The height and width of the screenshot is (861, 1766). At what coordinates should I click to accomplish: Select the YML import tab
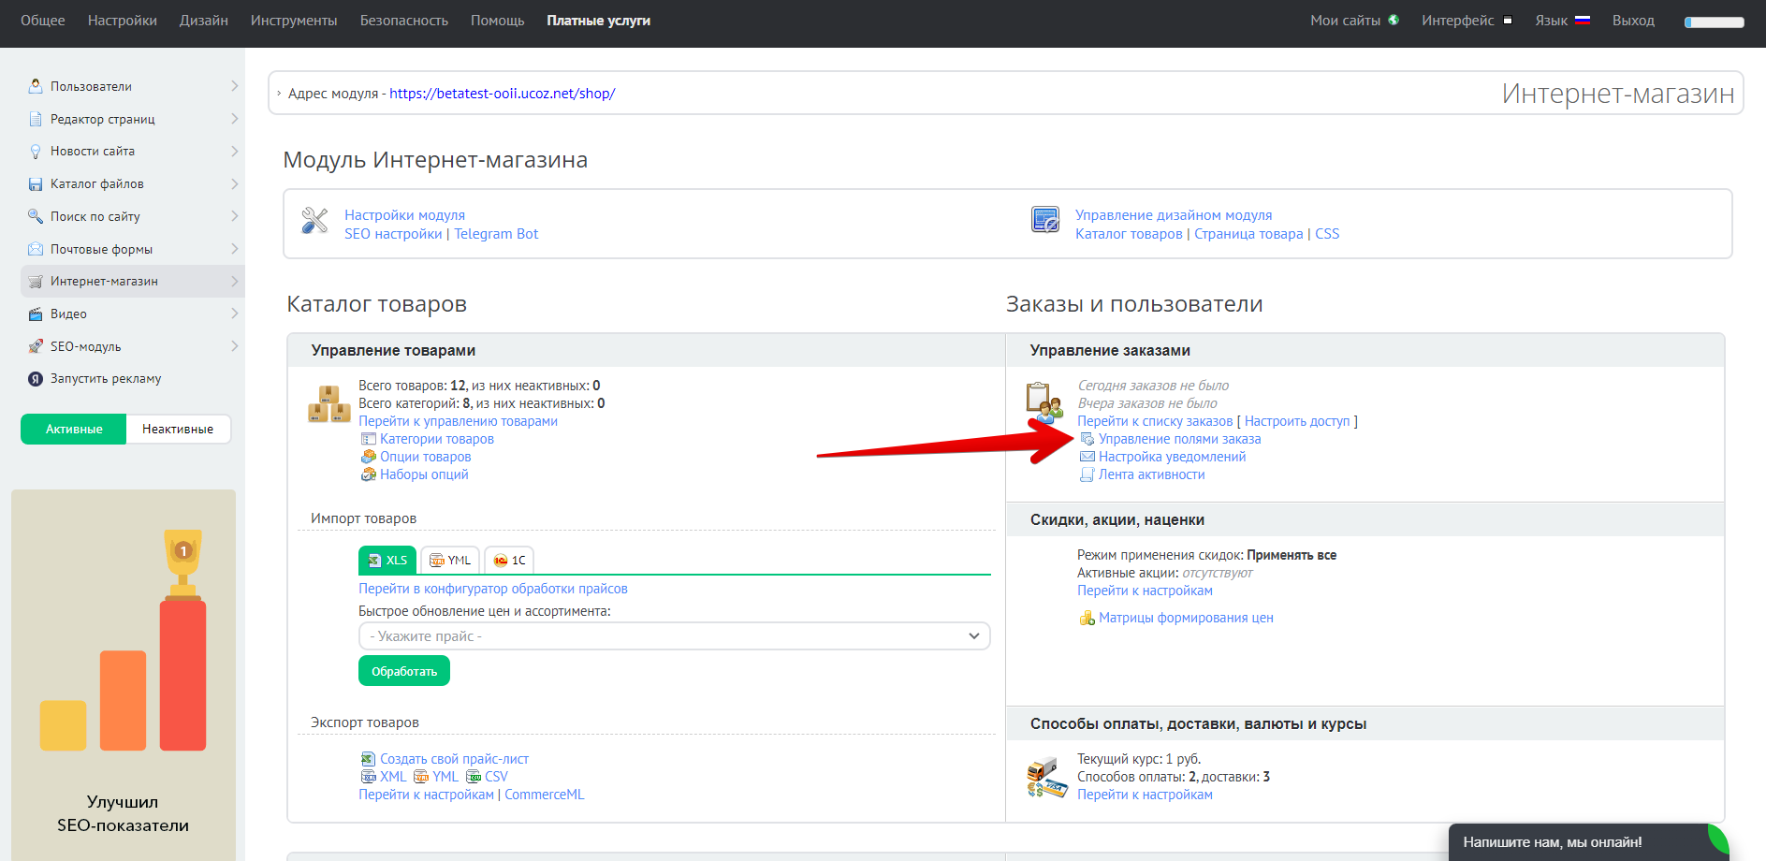pos(450,561)
